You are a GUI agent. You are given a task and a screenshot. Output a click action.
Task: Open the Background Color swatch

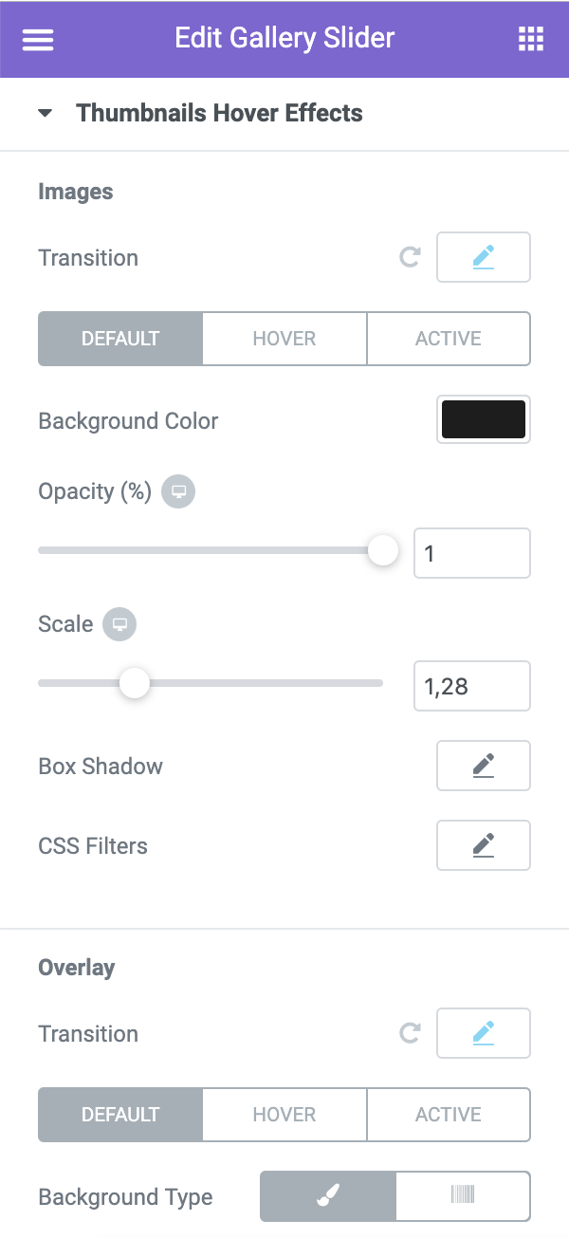coord(484,419)
